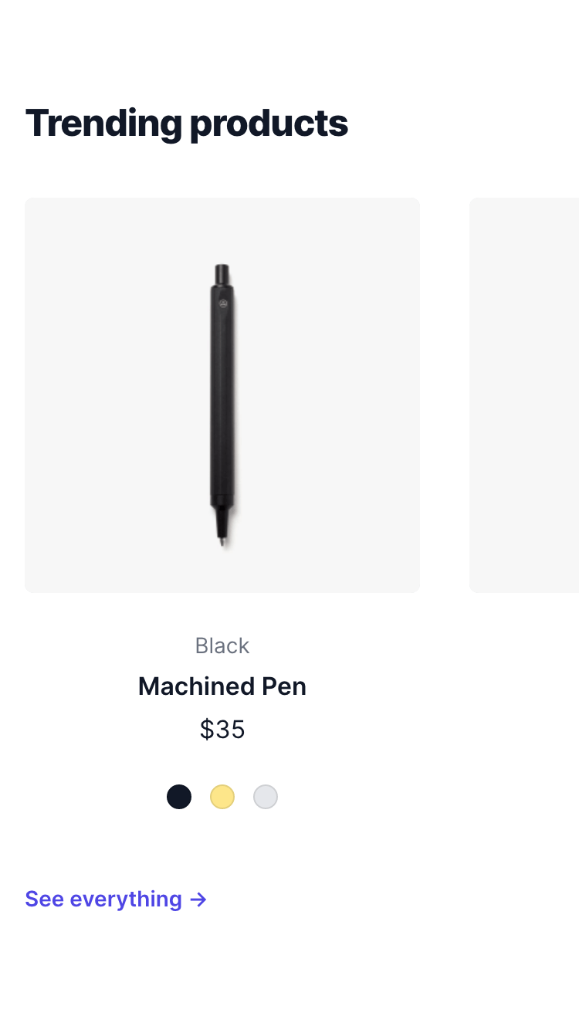Click the arrow icon beside See everything
The height and width of the screenshot is (1013, 579).
coord(198,900)
